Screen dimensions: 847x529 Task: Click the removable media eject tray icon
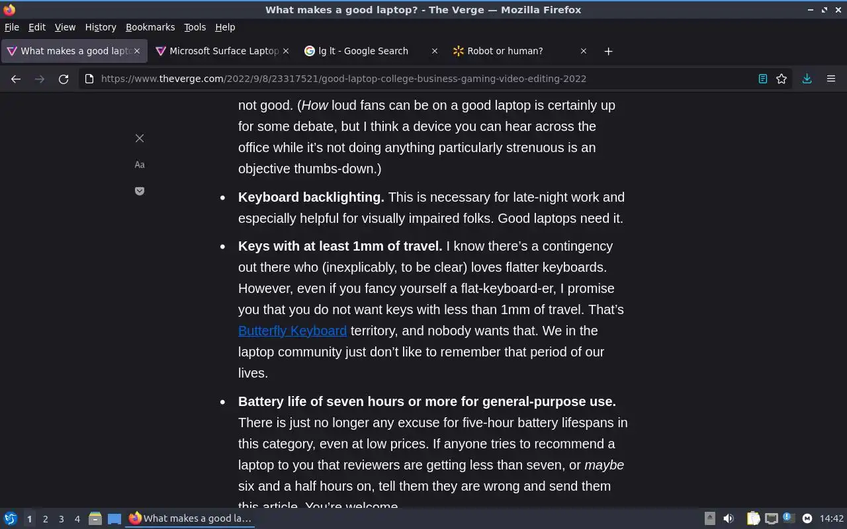(x=709, y=518)
